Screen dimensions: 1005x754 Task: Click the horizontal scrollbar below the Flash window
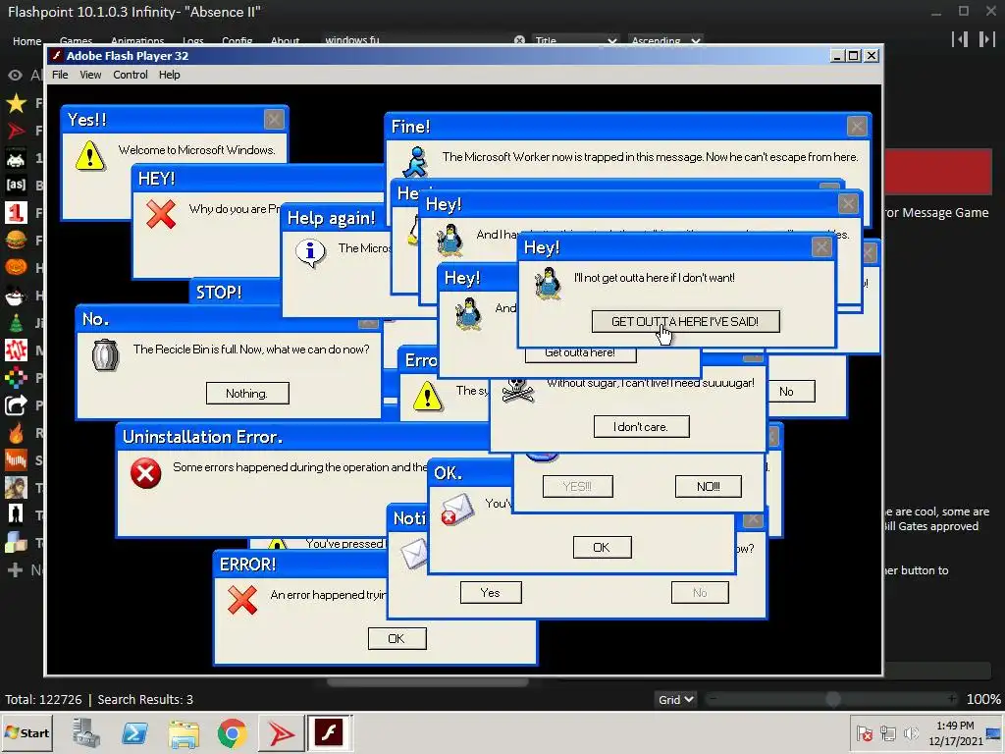tap(428, 682)
